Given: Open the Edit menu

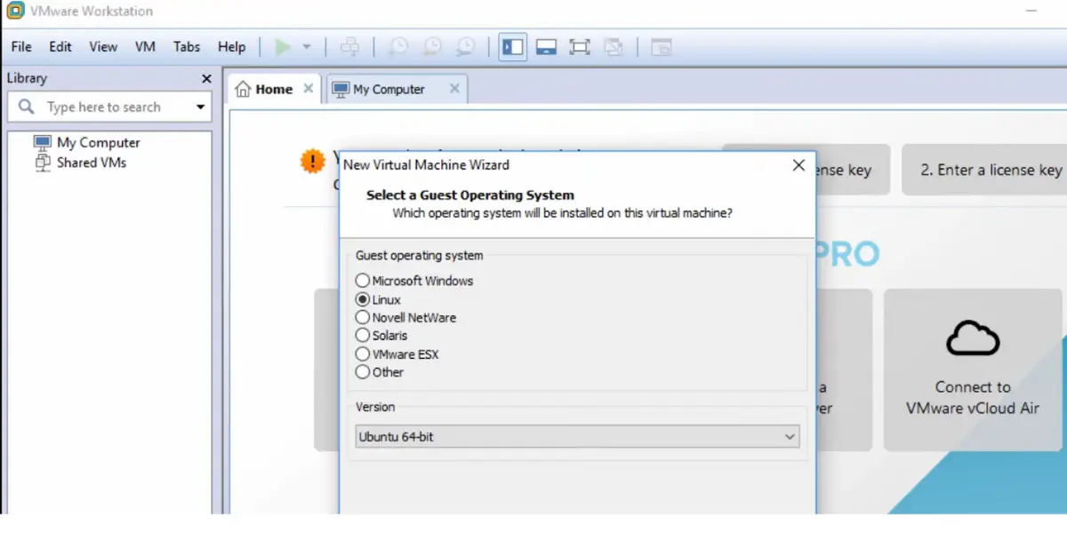Looking at the screenshot, I should pyautogui.click(x=60, y=47).
